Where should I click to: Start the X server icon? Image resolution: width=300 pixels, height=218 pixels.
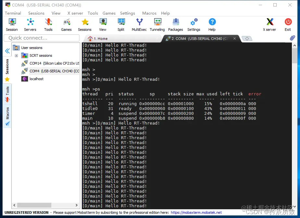pyautogui.click(x=269, y=25)
